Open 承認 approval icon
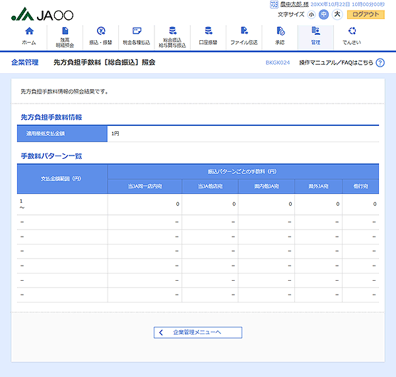Image resolution: width=396 pixels, height=377 pixels. (x=280, y=31)
